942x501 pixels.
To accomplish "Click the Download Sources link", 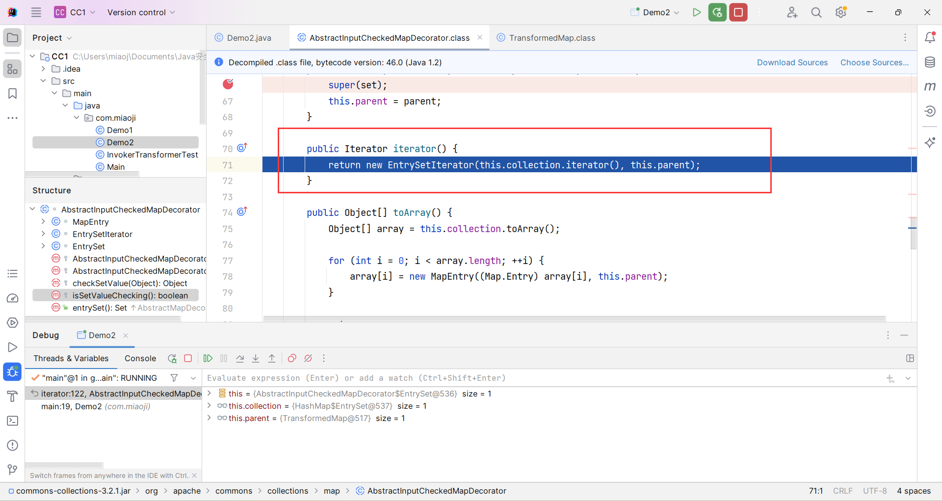I will (x=792, y=62).
